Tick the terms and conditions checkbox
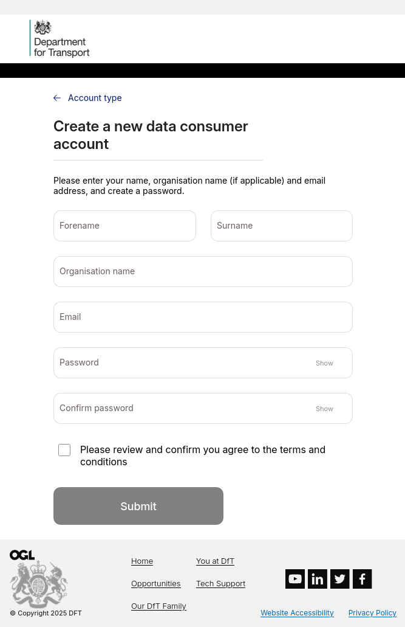405x627 pixels. point(64,450)
